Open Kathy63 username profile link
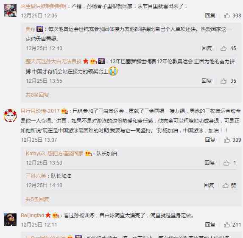The width and height of the screenshot is (243, 238). tap(54, 154)
